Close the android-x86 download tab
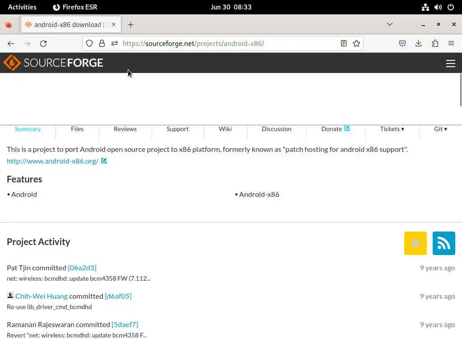Image resolution: width=462 pixels, height=346 pixels. click(114, 24)
